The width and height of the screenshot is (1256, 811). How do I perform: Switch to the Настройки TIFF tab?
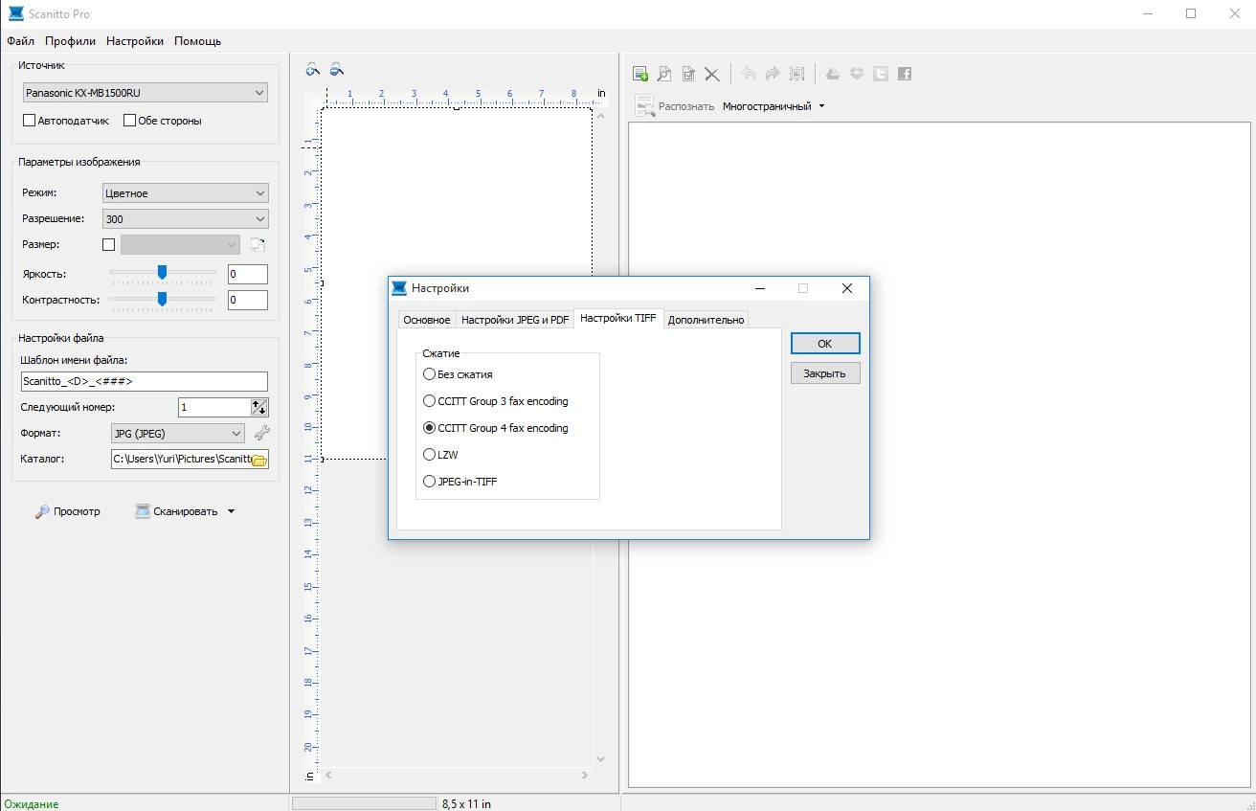tap(618, 318)
